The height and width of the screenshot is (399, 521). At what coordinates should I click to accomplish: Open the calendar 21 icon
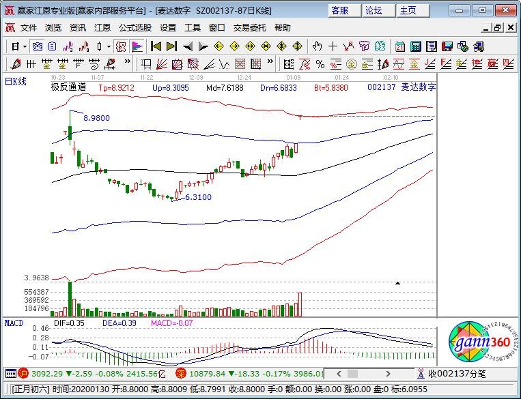pos(399,46)
